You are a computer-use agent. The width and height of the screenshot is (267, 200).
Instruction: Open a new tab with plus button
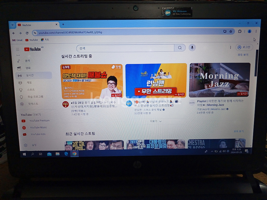coord(63,24)
